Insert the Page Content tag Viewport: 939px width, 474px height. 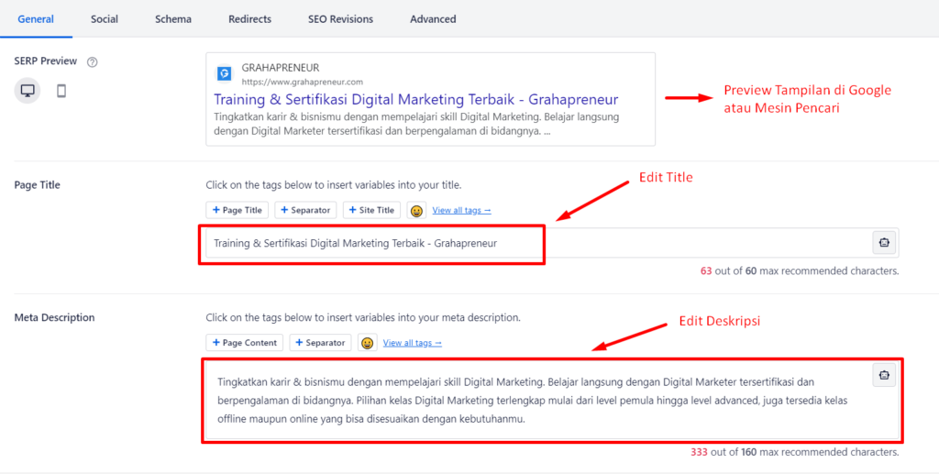(x=244, y=343)
